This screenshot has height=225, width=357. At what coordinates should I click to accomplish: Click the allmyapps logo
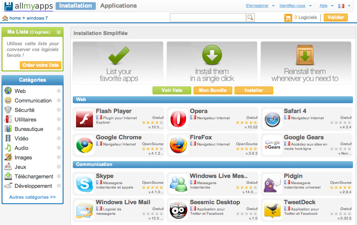[29, 6]
